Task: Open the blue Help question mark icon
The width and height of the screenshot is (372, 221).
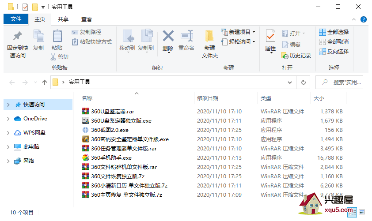Action: [364, 19]
